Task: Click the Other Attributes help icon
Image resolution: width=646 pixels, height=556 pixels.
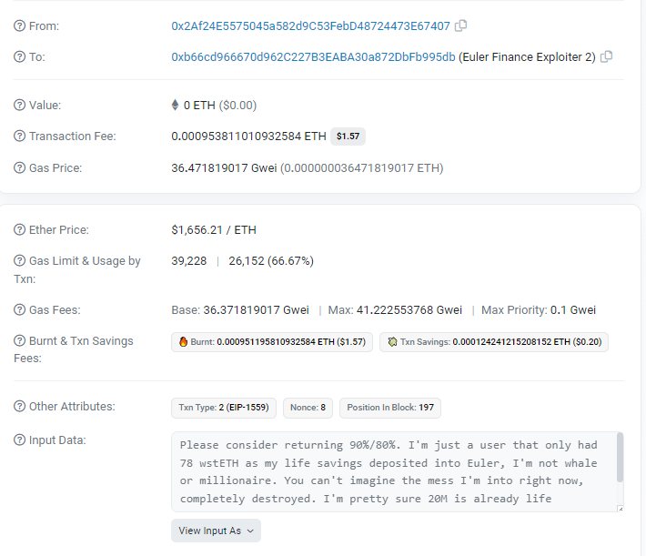Action: point(19,407)
